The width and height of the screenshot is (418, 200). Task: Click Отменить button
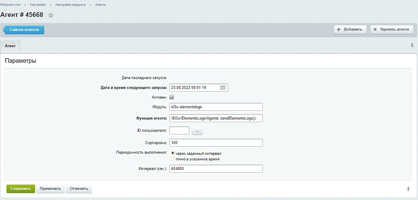coord(79,189)
